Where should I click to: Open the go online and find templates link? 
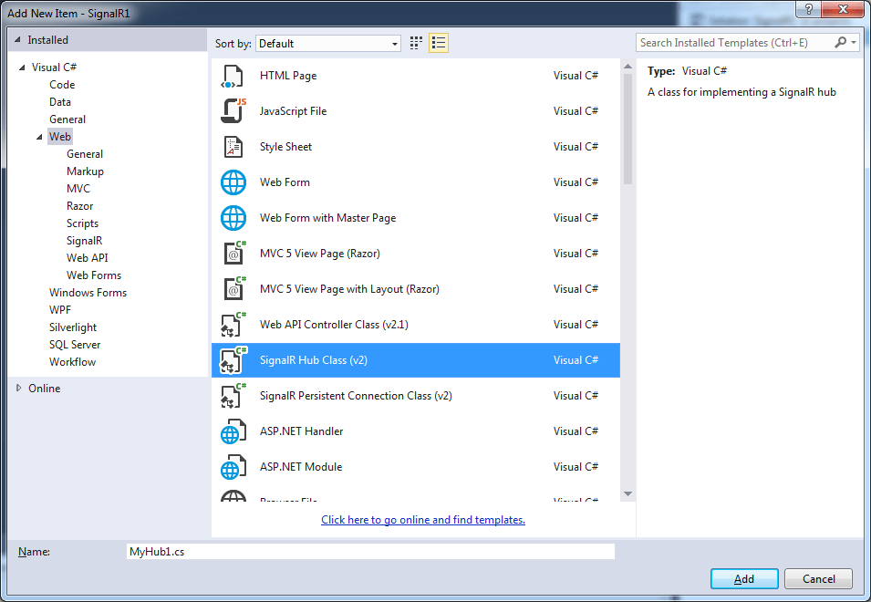pos(422,519)
